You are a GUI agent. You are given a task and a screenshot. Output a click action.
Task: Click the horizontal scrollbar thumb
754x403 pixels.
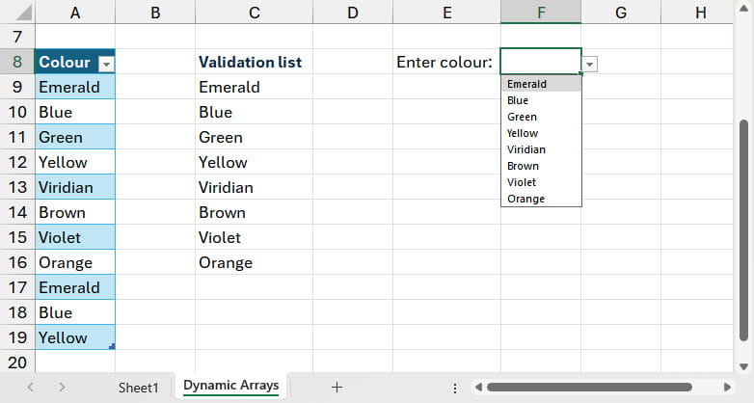(588, 387)
